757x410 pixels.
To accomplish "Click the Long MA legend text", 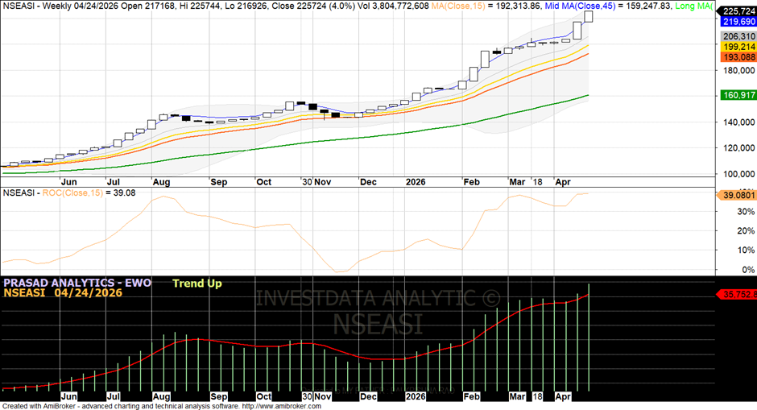I will tap(695, 6).
